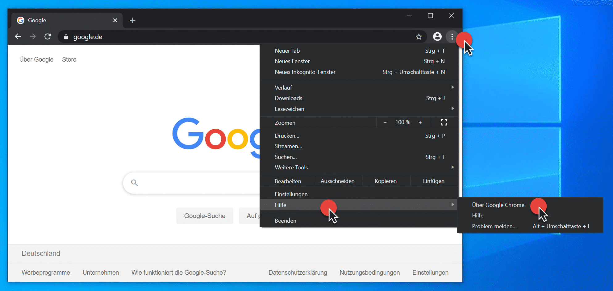Click Ausschneiden in the Bearbeiten row
This screenshot has height=291, width=613.
[x=338, y=181]
